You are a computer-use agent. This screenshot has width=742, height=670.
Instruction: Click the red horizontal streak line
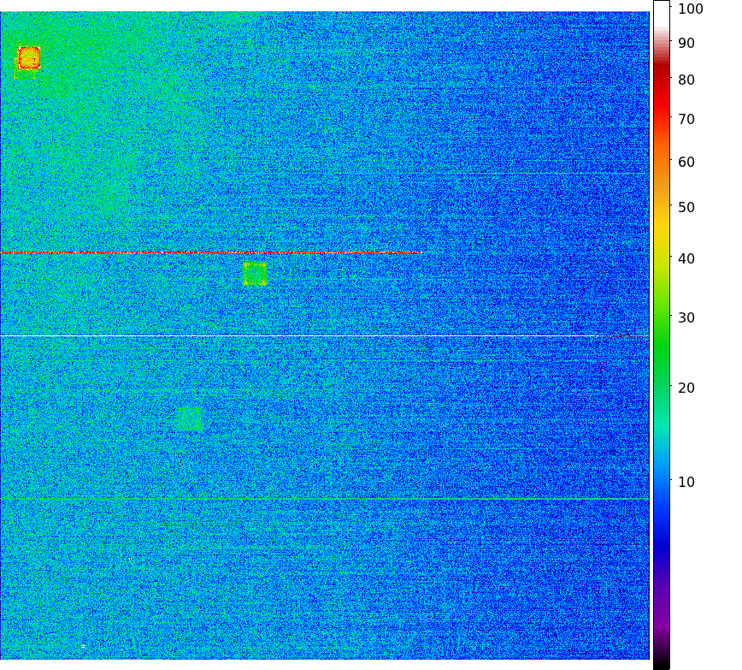[x=209, y=252]
